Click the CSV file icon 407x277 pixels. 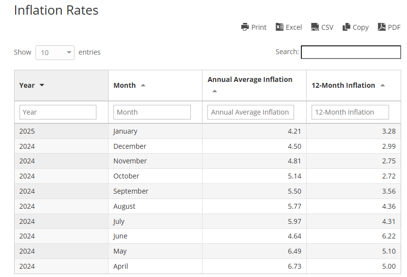[315, 27]
